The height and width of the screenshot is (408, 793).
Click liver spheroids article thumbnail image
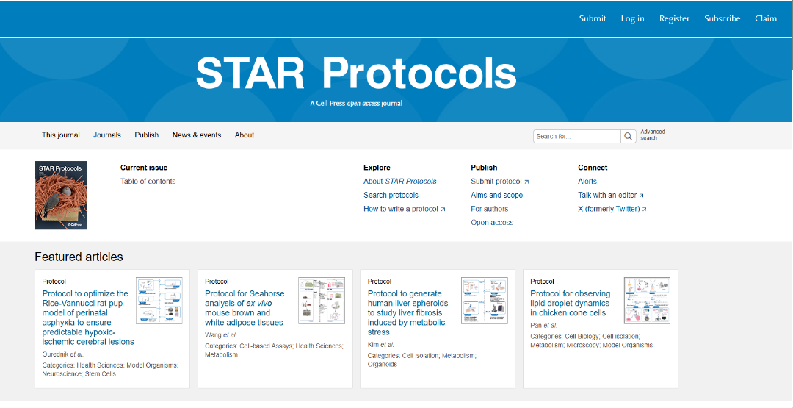pos(485,301)
